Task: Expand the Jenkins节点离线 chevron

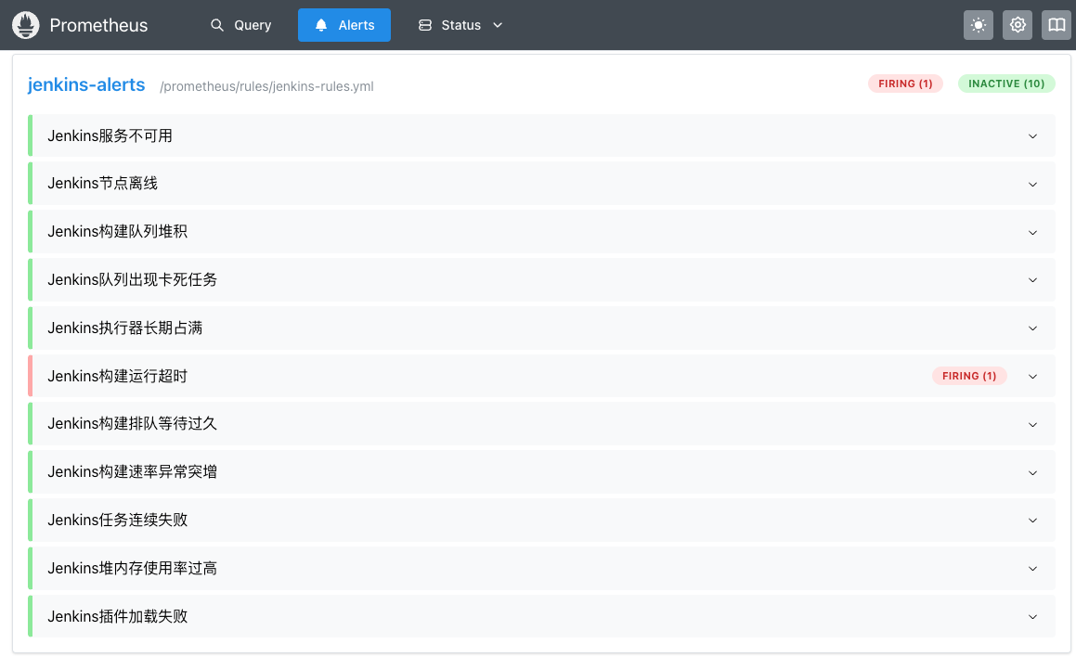Action: click(1032, 185)
